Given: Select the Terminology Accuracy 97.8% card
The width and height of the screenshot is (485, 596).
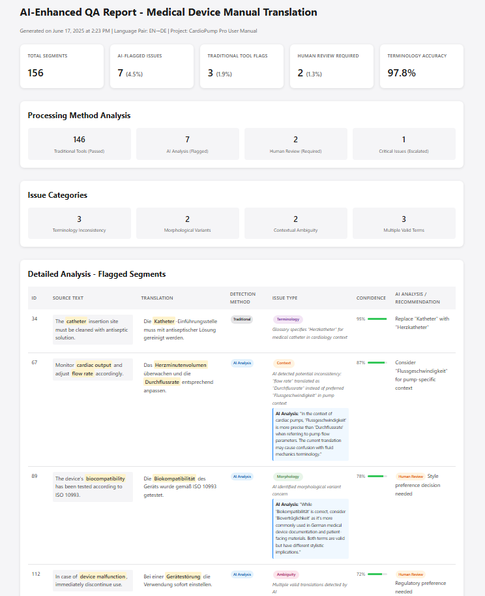Looking at the screenshot, I should click(x=422, y=66).
